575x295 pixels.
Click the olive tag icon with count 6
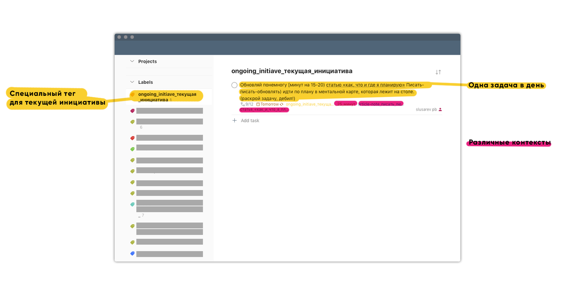tap(133, 122)
